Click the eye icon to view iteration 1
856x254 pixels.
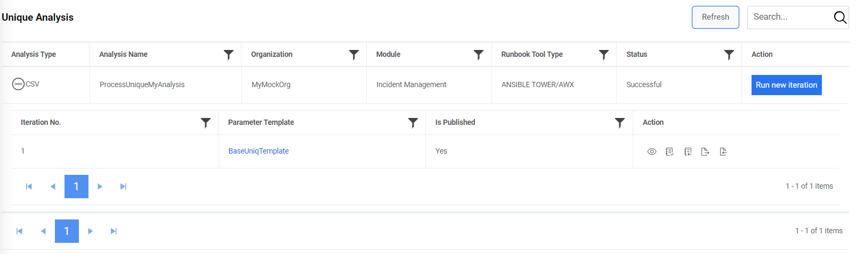(651, 152)
